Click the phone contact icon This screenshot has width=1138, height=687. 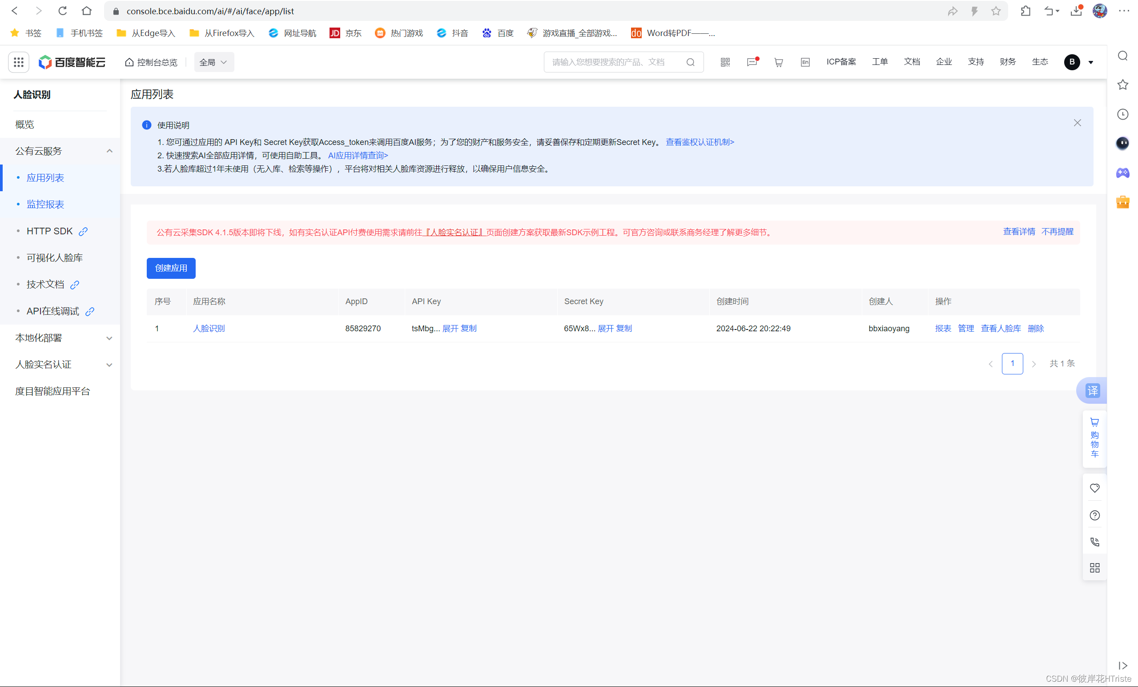click(x=1094, y=542)
